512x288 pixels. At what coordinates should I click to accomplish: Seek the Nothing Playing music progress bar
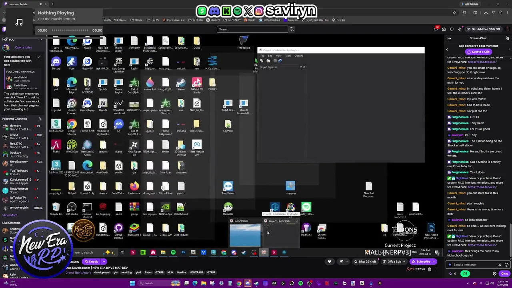click(70, 30)
